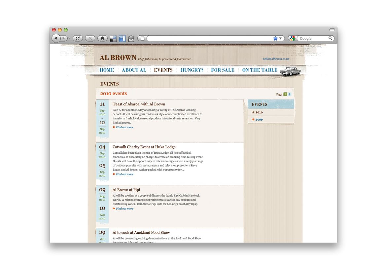Click the magnifier icon in Google search box

coord(330,38)
